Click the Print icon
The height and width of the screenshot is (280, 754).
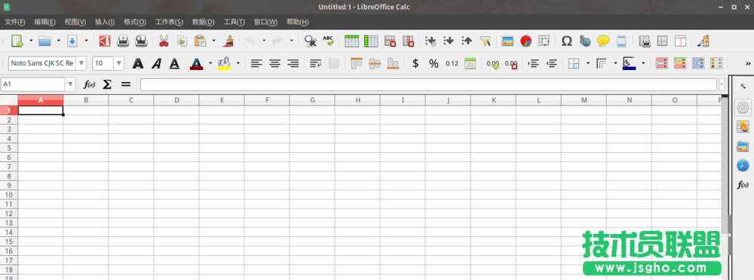[123, 41]
